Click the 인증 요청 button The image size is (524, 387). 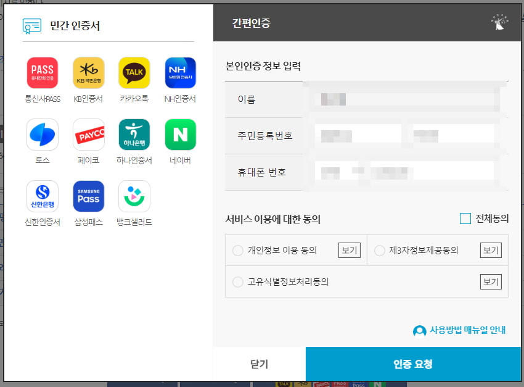point(413,364)
